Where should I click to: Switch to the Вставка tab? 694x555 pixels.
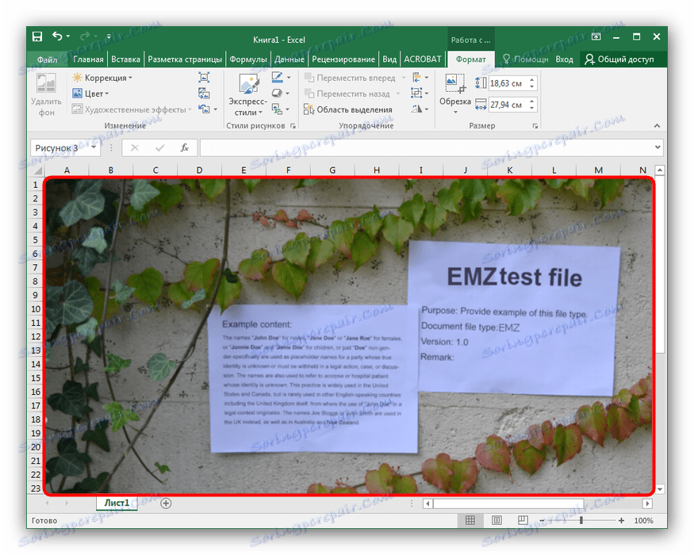click(125, 59)
